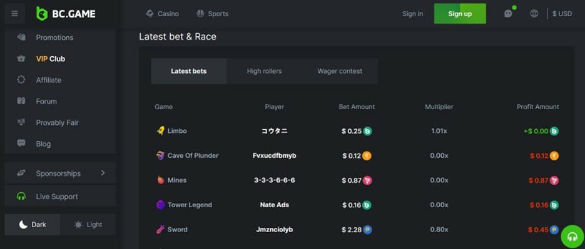Click the BC.GAME logo
The height and width of the screenshot is (249, 585).
[x=66, y=14]
